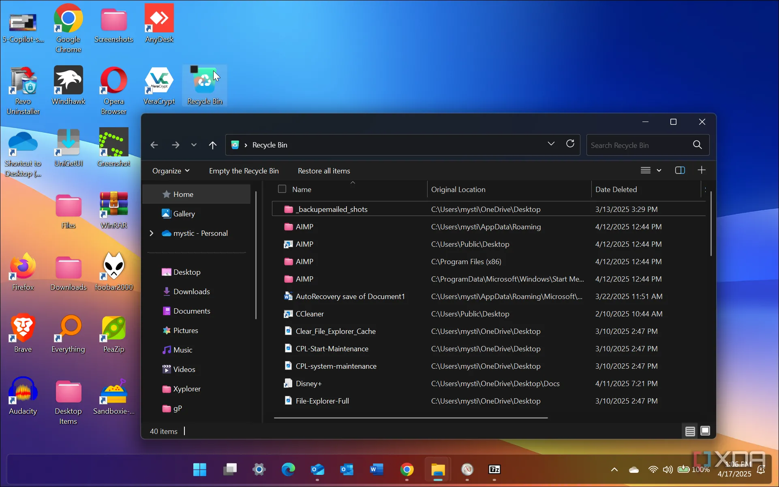This screenshot has height=487, width=779.
Task: Check the select-all box in the Name column
Action: (x=281, y=189)
